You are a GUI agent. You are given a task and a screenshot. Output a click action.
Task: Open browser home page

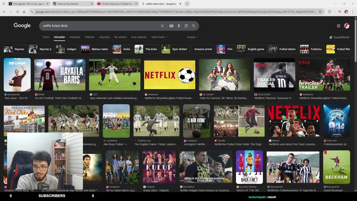tap(24, 12)
